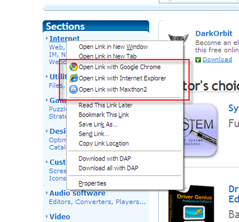The height and width of the screenshot is (222, 239).
Task: Choose Download with DAP
Action: [x=125, y=159]
